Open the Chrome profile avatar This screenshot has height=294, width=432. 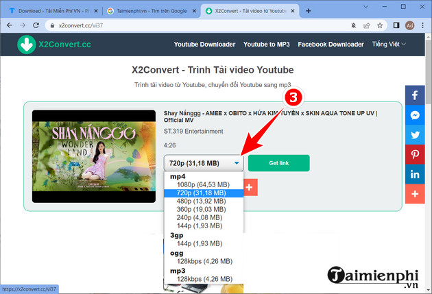pyautogui.click(x=409, y=25)
